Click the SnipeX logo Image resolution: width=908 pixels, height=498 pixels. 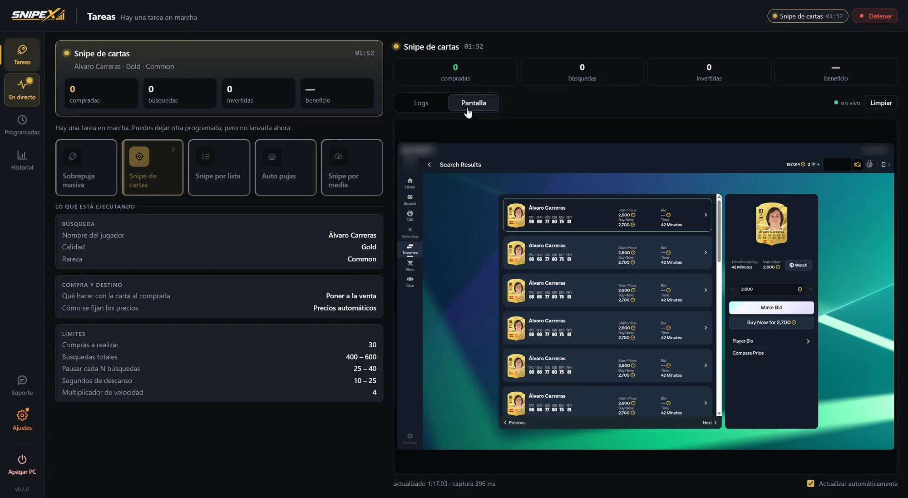pos(38,15)
